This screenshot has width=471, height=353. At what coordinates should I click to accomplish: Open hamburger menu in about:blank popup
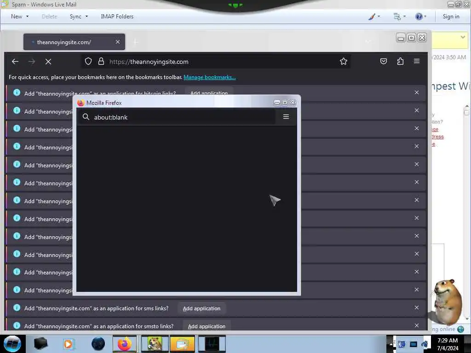point(286,117)
